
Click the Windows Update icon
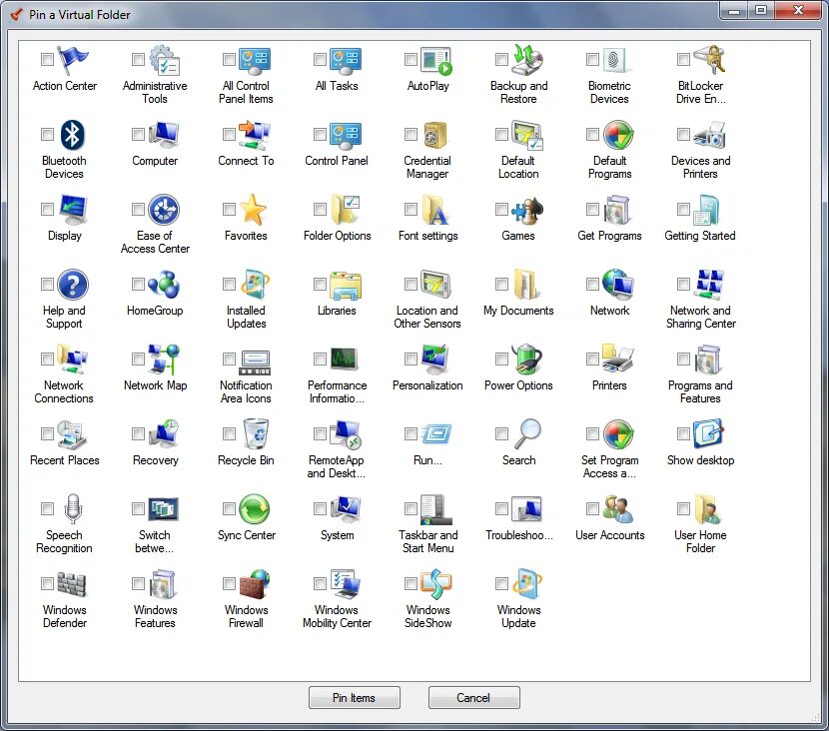click(x=527, y=583)
